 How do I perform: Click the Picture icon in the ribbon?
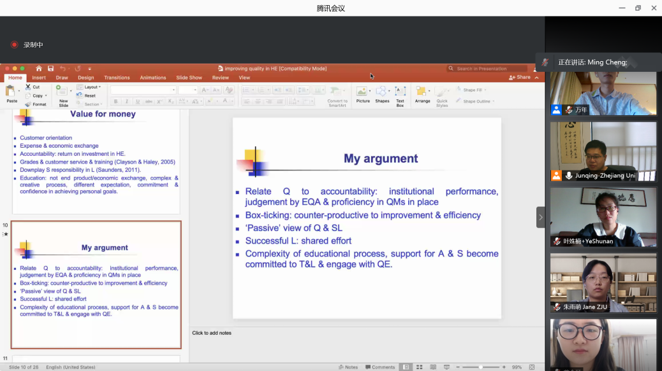[362, 93]
